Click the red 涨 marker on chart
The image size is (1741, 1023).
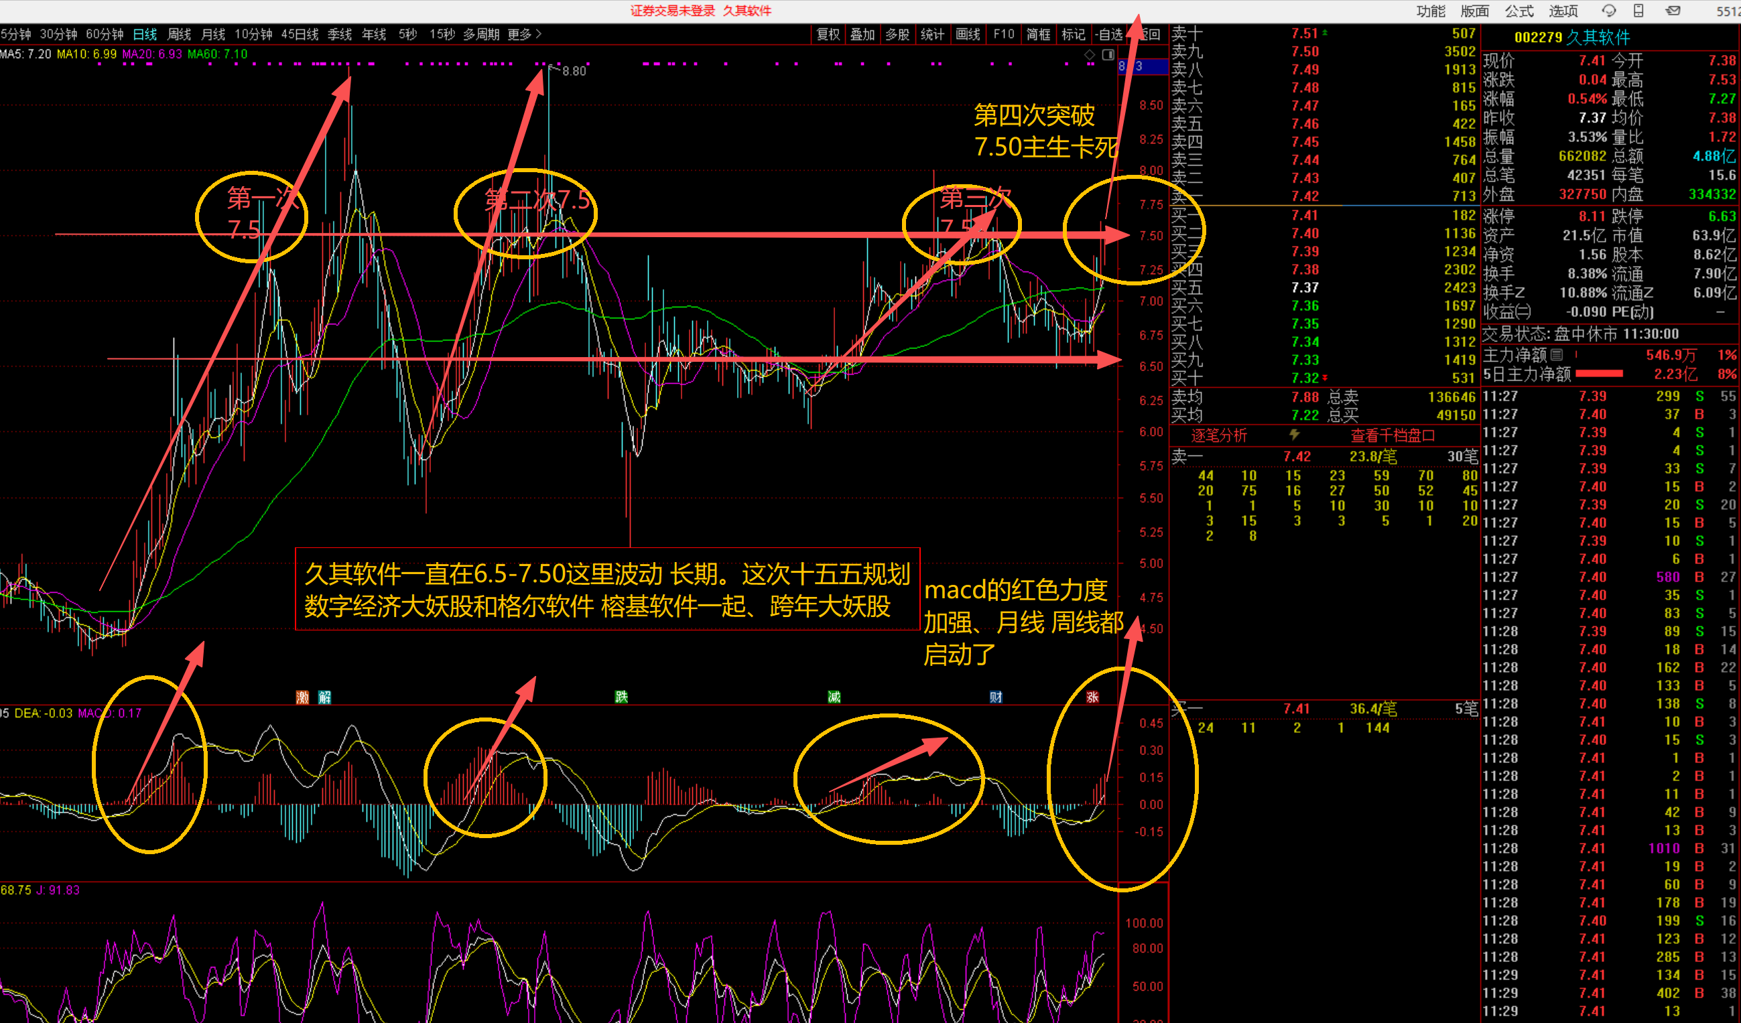pyautogui.click(x=1092, y=697)
